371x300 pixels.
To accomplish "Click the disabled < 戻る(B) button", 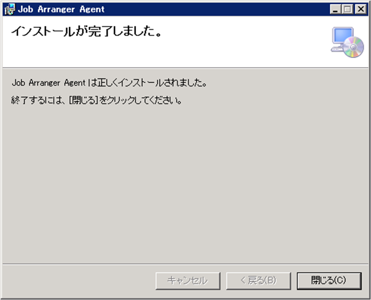I will coord(258,281).
